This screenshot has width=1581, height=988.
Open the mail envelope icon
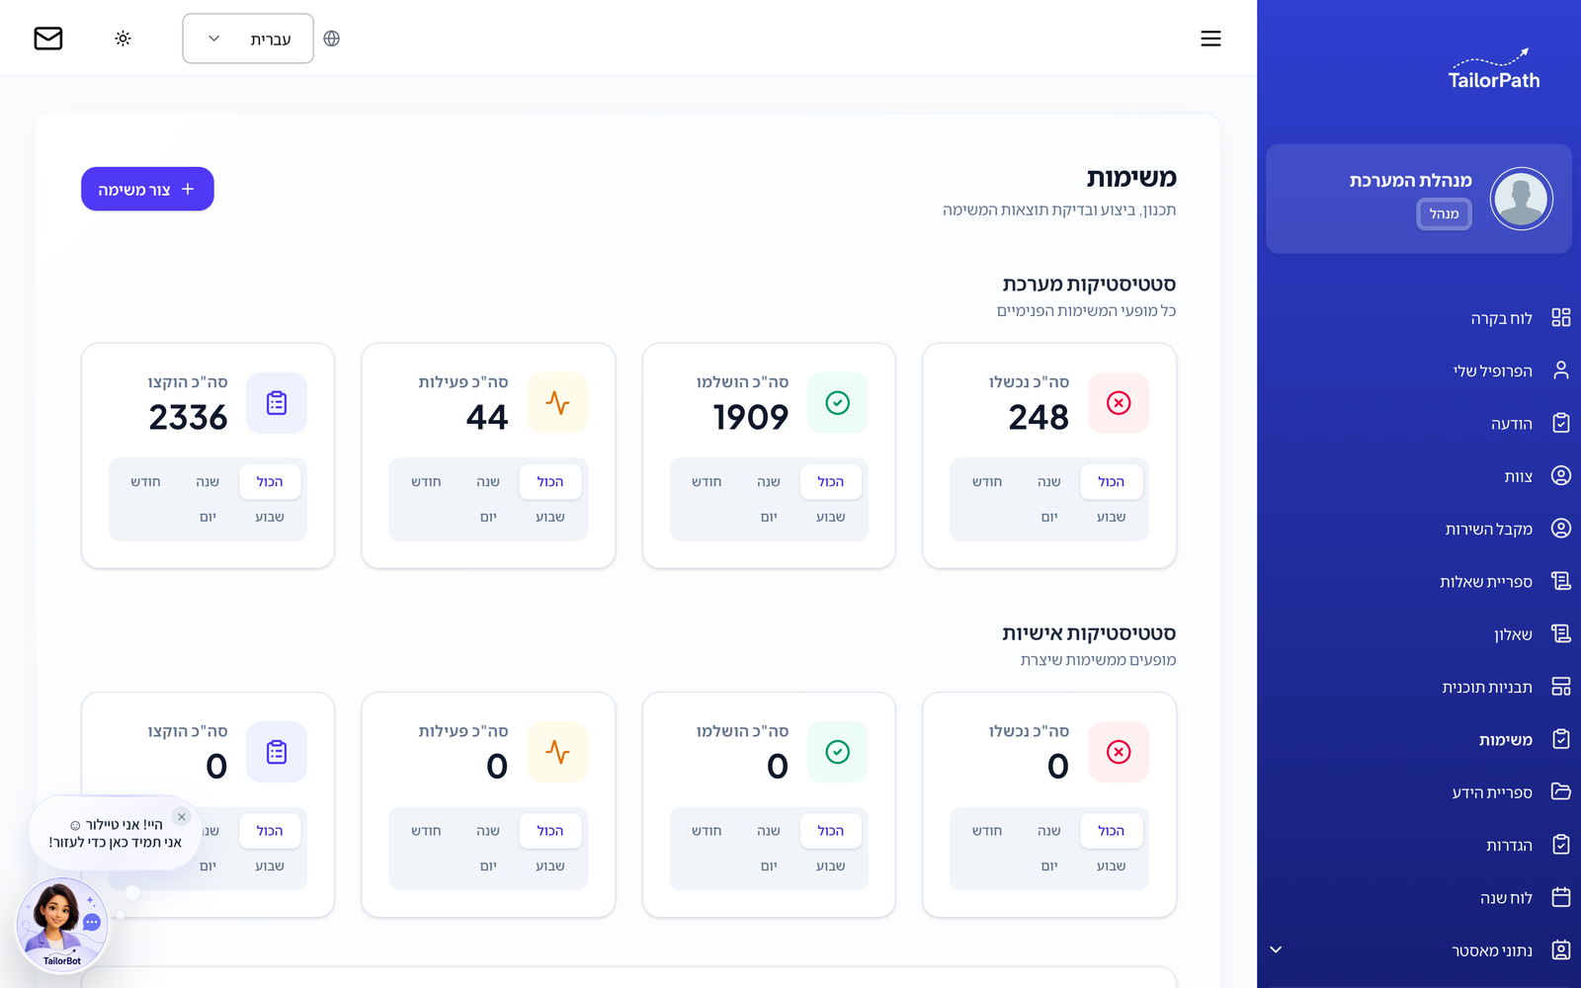tap(48, 39)
